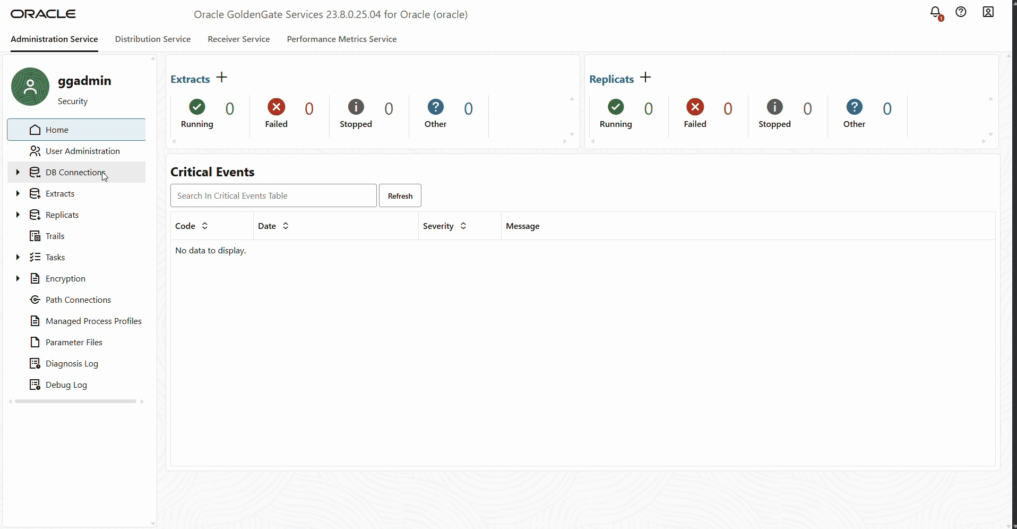Sort the table by Severity column

463,226
